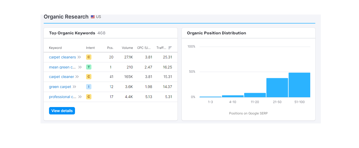Click commercial intent badge in 'professional c...' row
The image size is (359, 148).
pos(89,97)
